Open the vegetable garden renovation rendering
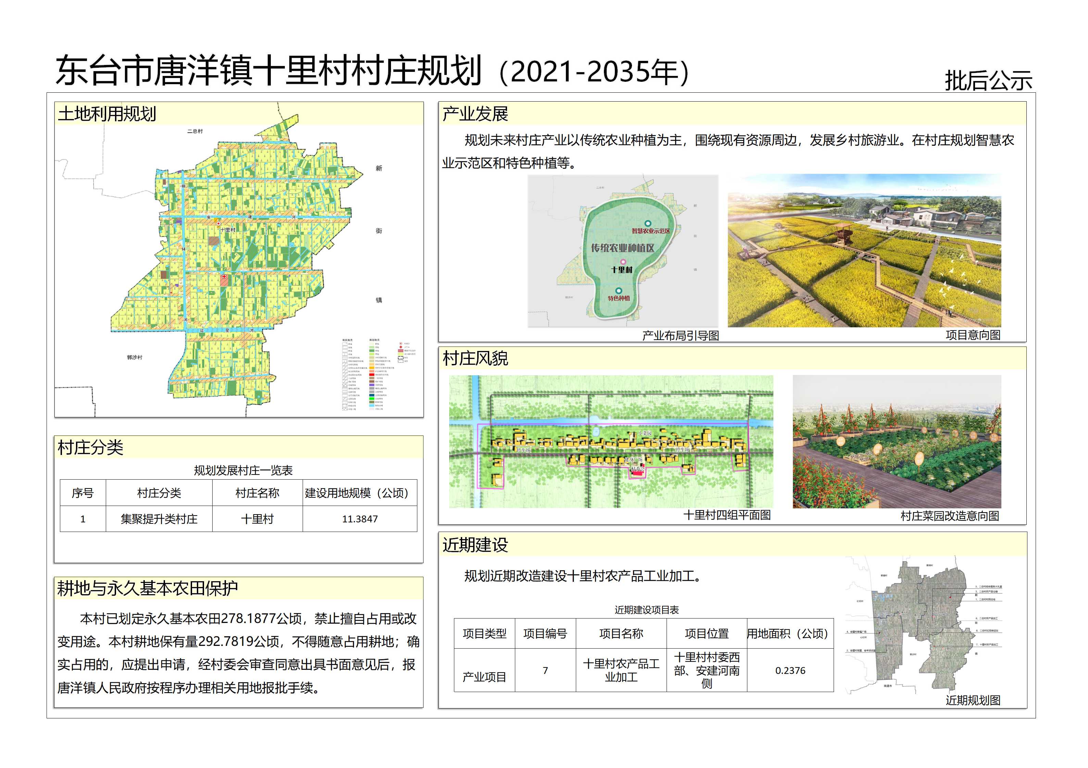Image resolution: width=1088 pixels, height=768 pixels. (x=897, y=442)
